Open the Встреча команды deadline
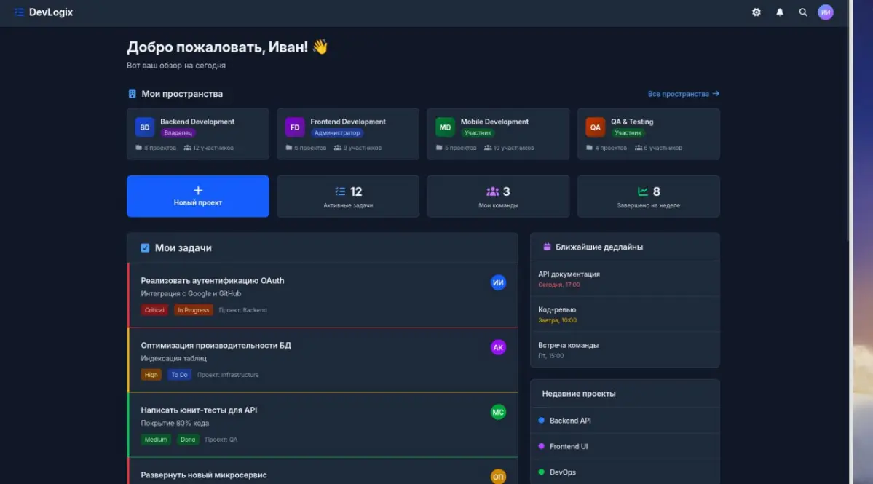The width and height of the screenshot is (873, 484). click(x=625, y=350)
